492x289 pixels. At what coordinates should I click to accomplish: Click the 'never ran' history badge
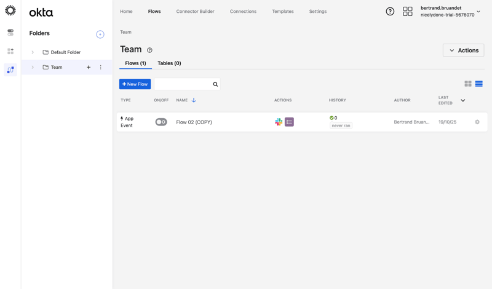click(x=341, y=125)
